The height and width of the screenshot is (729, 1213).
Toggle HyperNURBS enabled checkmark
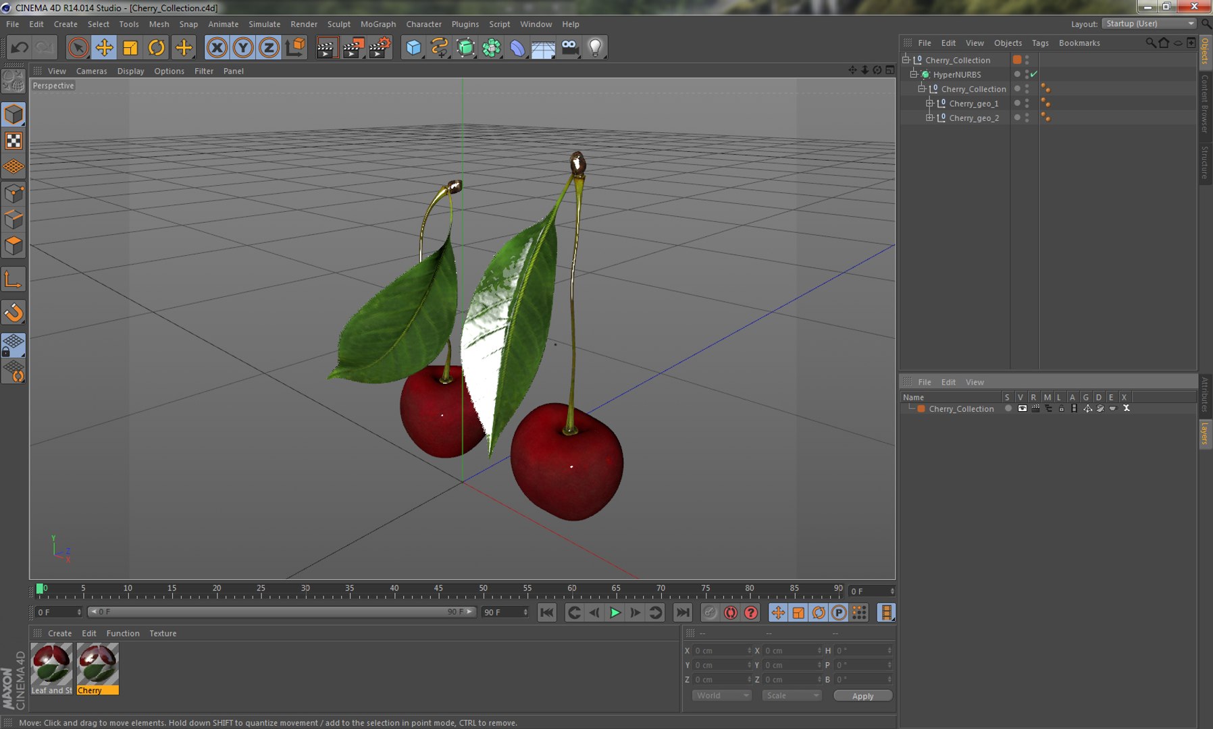(1034, 74)
